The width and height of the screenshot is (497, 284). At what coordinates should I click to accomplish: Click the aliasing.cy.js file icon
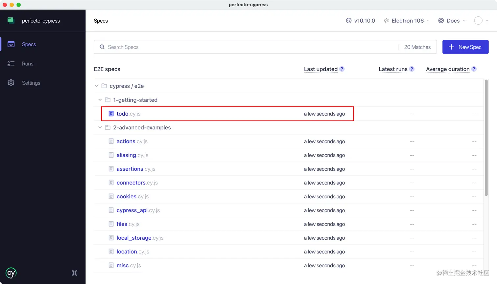[111, 155]
